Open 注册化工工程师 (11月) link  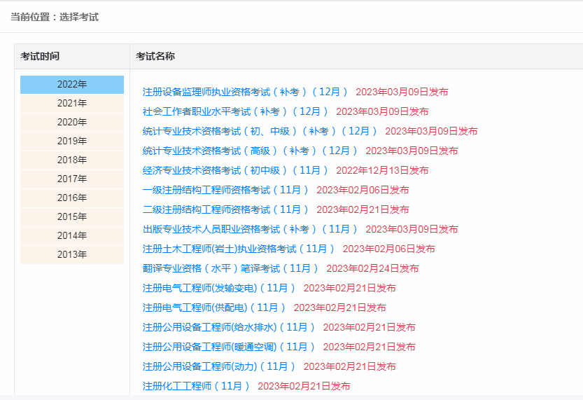point(196,386)
